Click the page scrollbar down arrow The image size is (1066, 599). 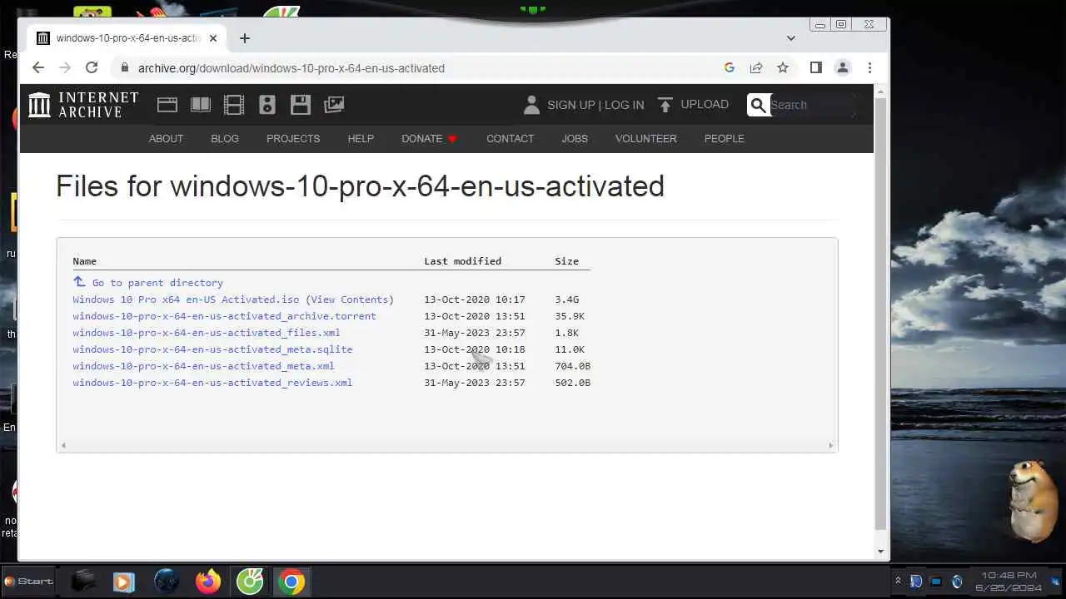coord(881,552)
